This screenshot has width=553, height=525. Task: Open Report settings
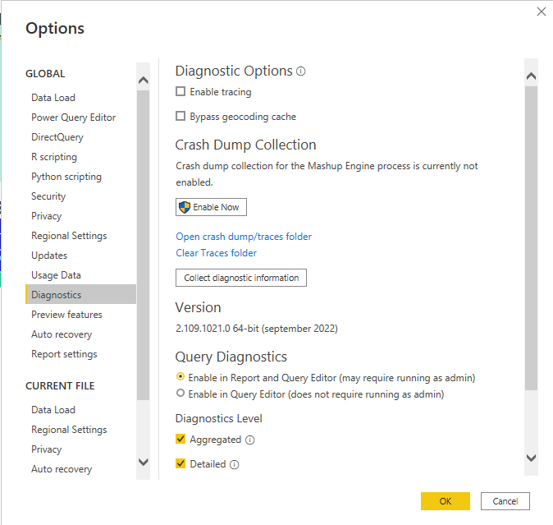(x=64, y=354)
